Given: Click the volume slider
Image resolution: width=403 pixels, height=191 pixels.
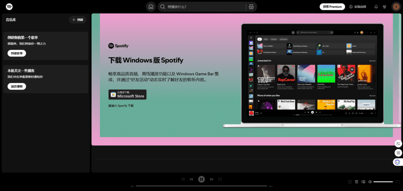Looking at the screenshot, I should coord(383,182).
